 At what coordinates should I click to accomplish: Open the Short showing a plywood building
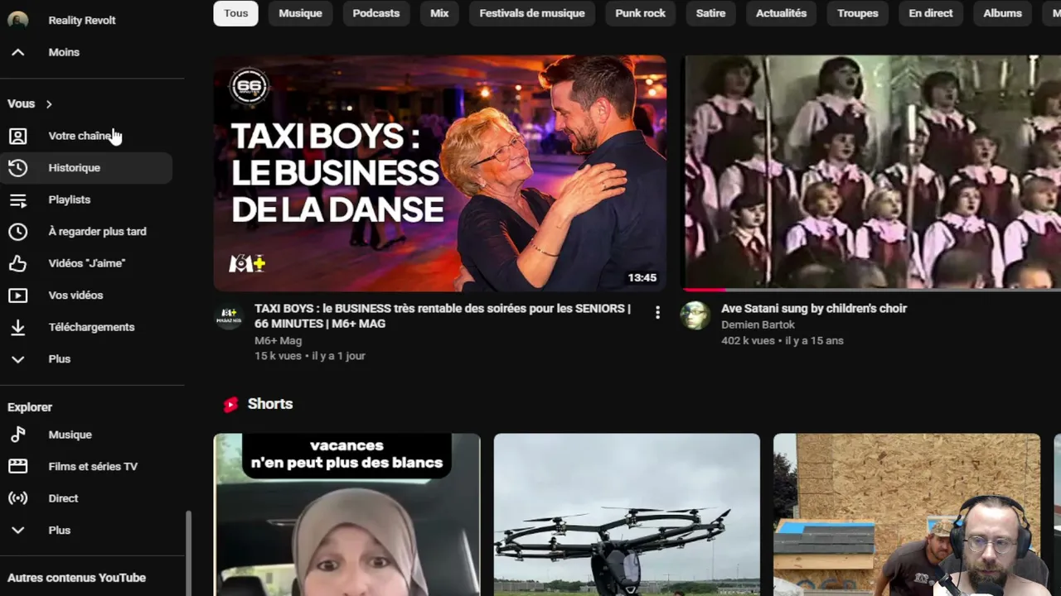click(x=907, y=515)
